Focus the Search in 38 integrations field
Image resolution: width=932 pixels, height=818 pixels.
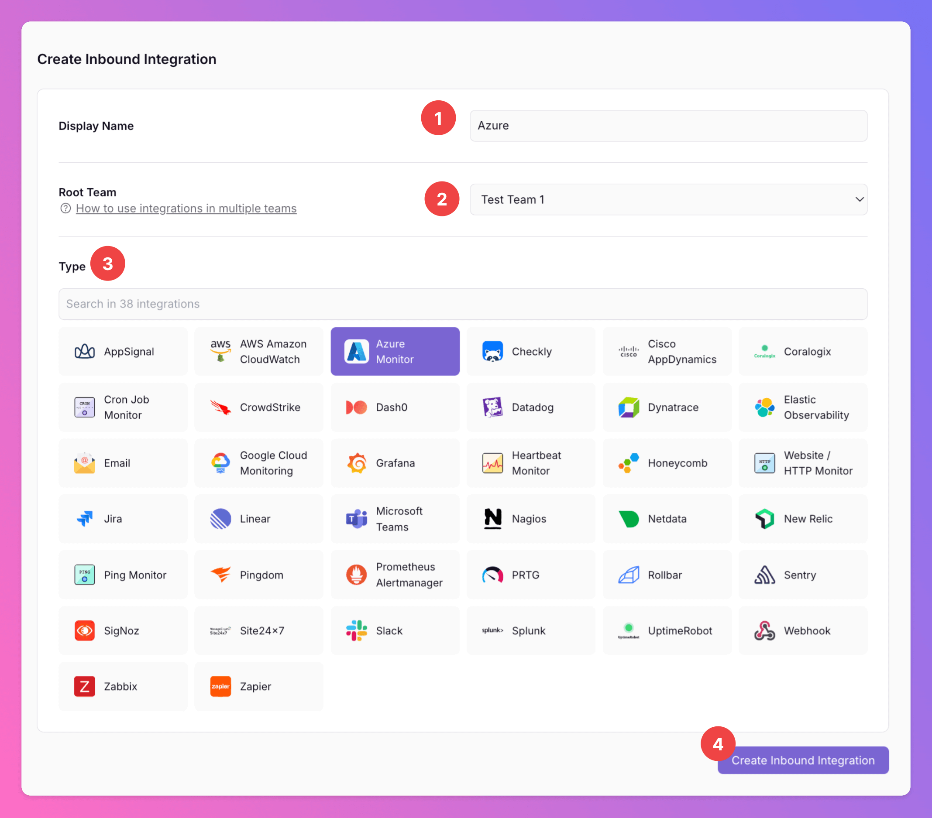[x=463, y=304]
